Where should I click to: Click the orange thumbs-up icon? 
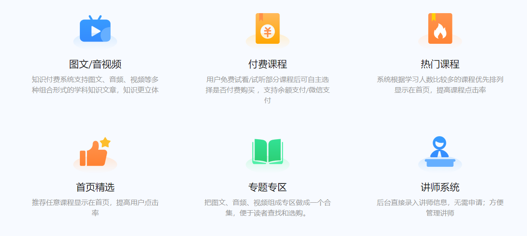[x=94, y=155]
